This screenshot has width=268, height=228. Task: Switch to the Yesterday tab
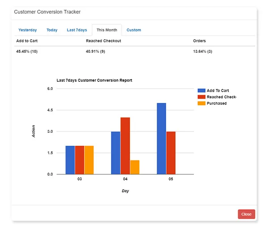[28, 30]
